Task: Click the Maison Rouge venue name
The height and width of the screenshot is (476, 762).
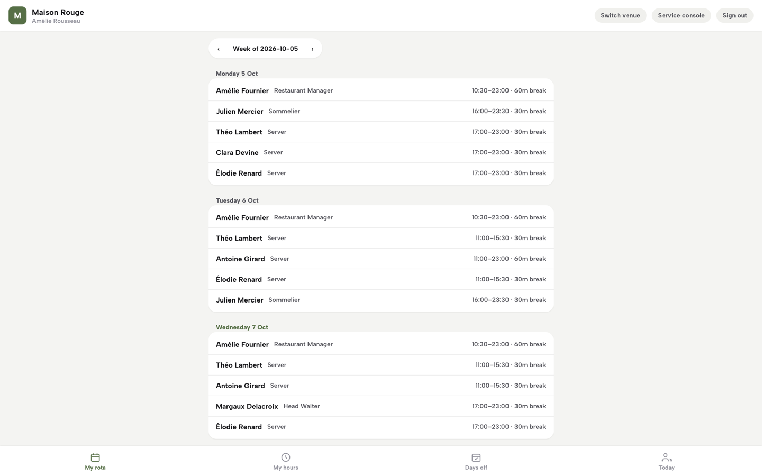Action: tap(58, 12)
